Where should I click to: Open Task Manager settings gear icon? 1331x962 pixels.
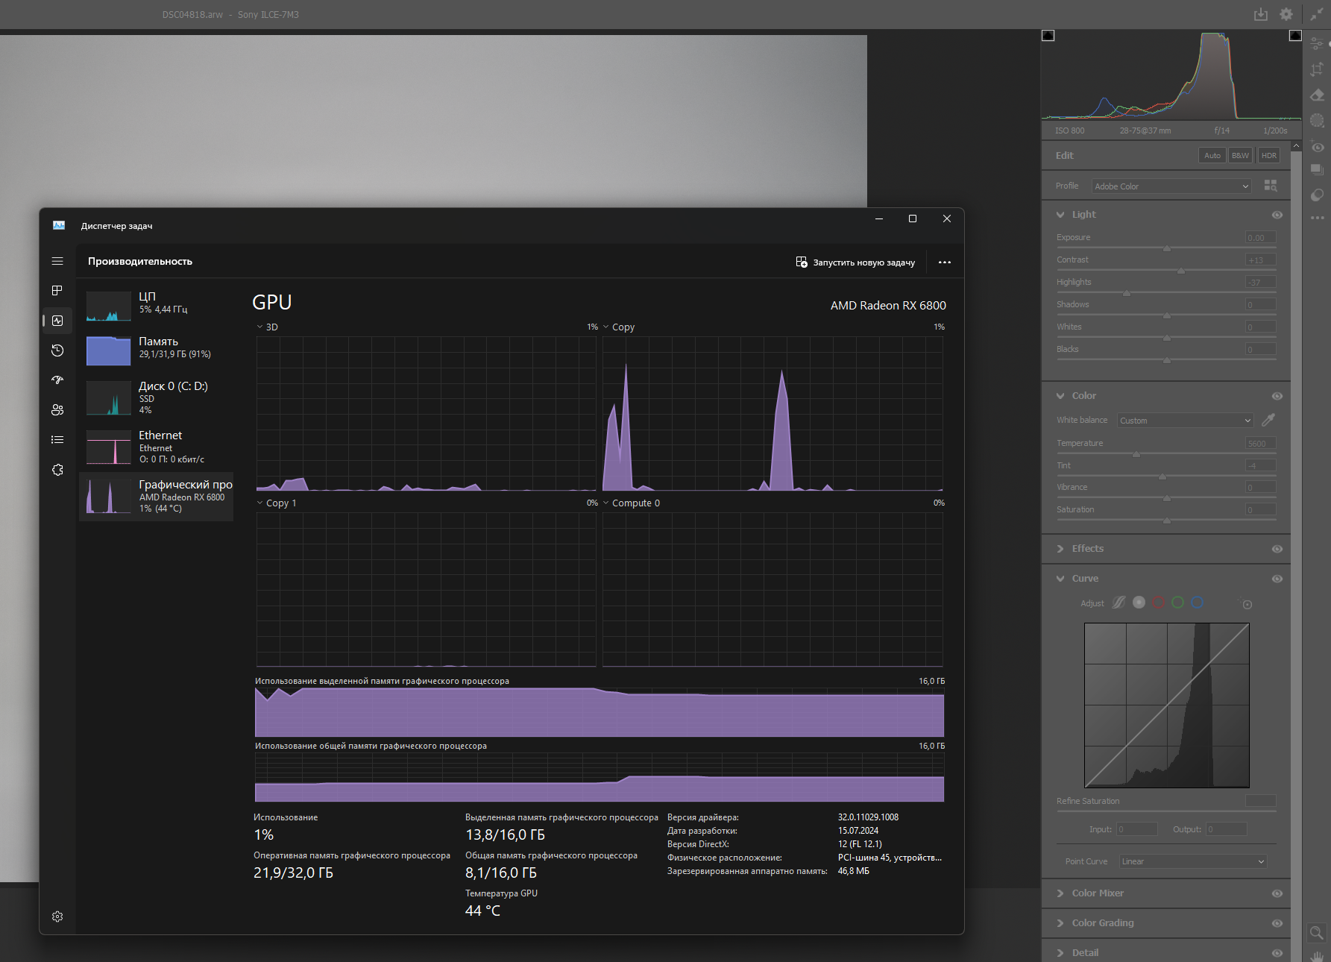(57, 917)
